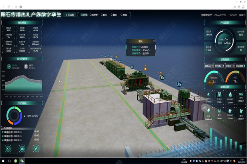Close the 粗轧 info popup

pos(154,41)
